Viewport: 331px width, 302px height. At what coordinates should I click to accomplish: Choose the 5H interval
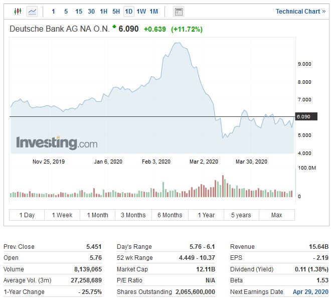pyautogui.click(x=116, y=12)
